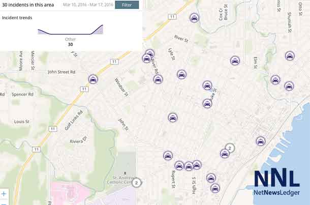Click the incident marker closest to the marina

tap(261, 141)
